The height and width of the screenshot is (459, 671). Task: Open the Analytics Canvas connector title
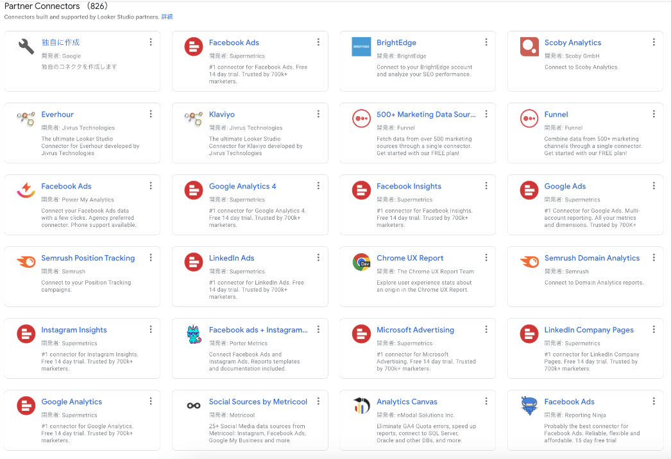pos(407,402)
